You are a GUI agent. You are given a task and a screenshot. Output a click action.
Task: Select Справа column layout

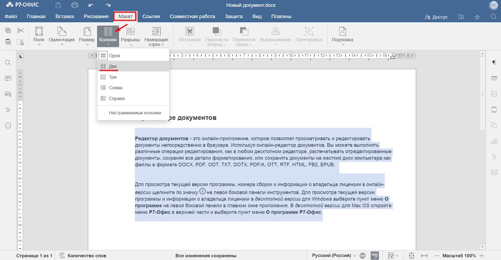[133, 98]
